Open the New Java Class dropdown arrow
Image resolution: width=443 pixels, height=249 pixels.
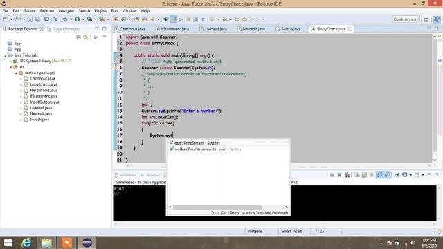[129, 19]
